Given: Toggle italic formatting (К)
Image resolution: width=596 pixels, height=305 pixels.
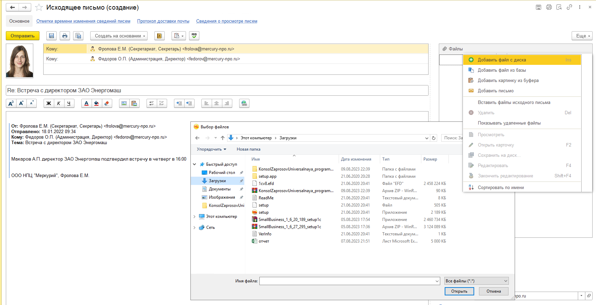Looking at the screenshot, I should click(59, 103).
